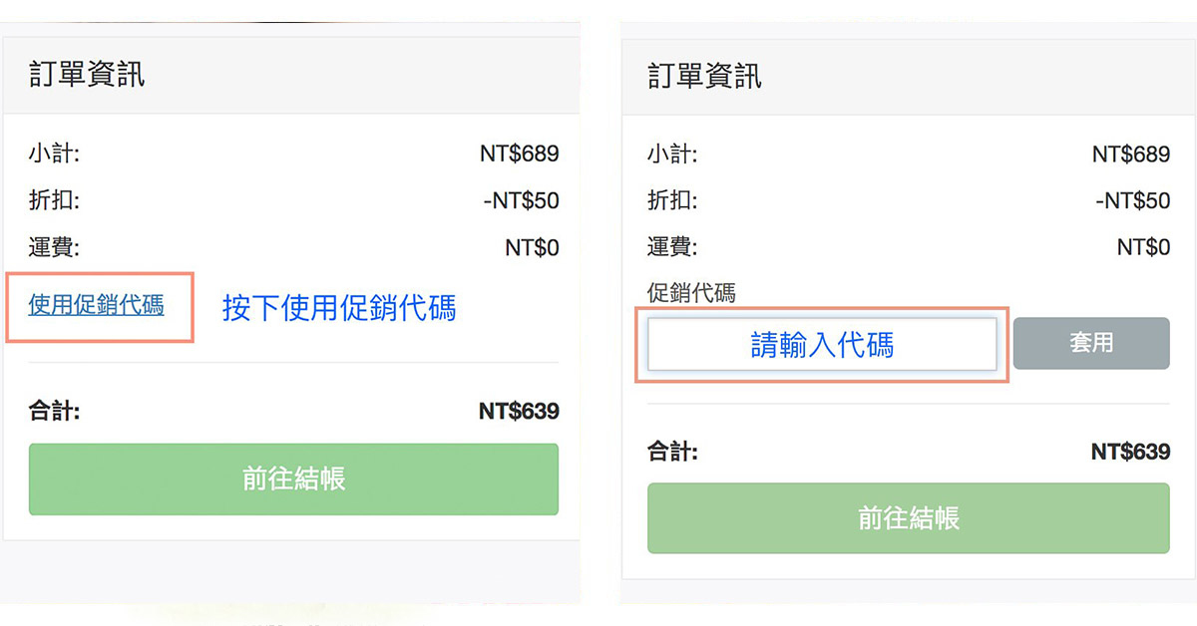
Task: Click NT$639 total in the 使用促銷代碼 link panel
Action: click(x=519, y=411)
